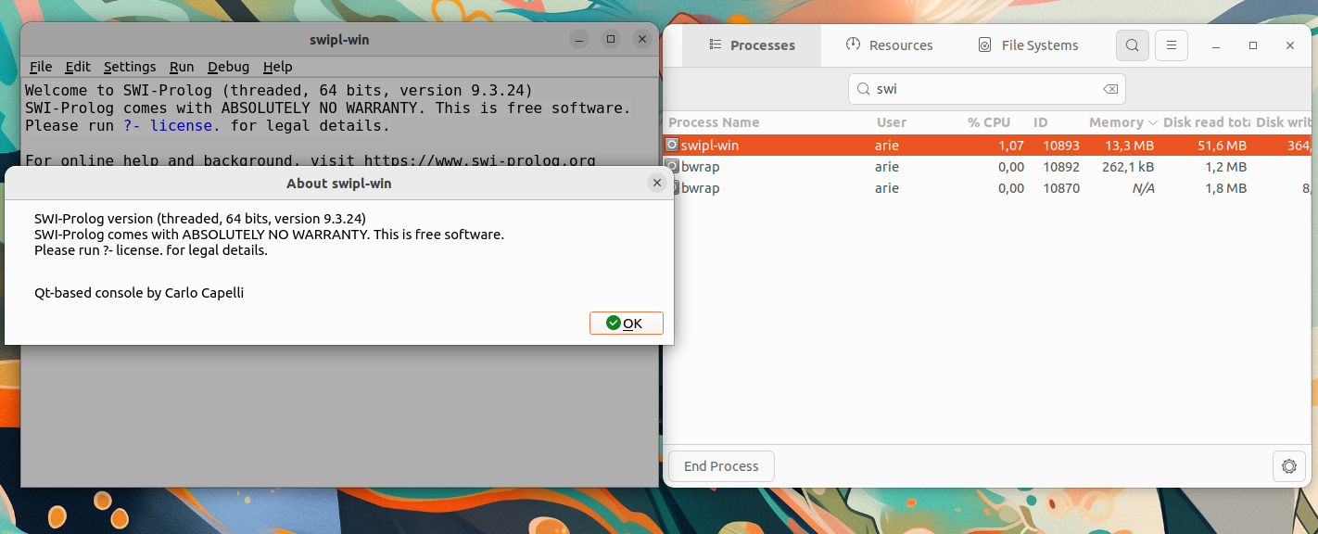Click memory value 13,3 MB
The image size is (1318, 534).
[1129, 146]
